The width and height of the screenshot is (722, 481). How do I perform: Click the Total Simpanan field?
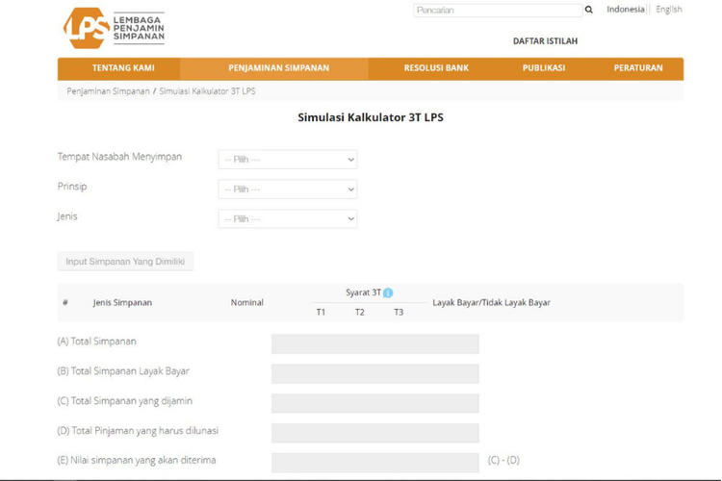pos(374,343)
